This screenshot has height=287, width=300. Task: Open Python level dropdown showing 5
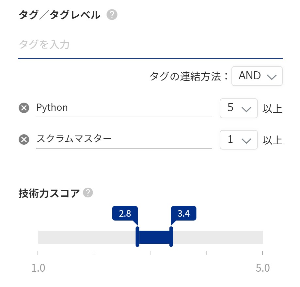(x=239, y=108)
